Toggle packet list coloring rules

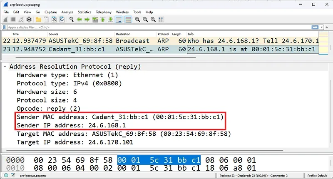128,20
